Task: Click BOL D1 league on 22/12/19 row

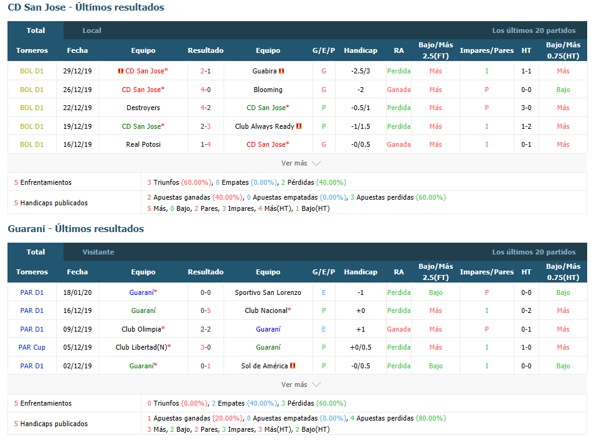Action: point(32,108)
